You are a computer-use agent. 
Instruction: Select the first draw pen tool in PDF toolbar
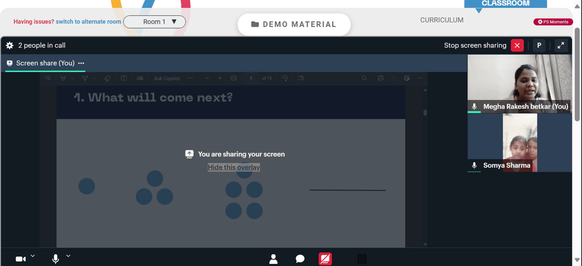coord(63,78)
